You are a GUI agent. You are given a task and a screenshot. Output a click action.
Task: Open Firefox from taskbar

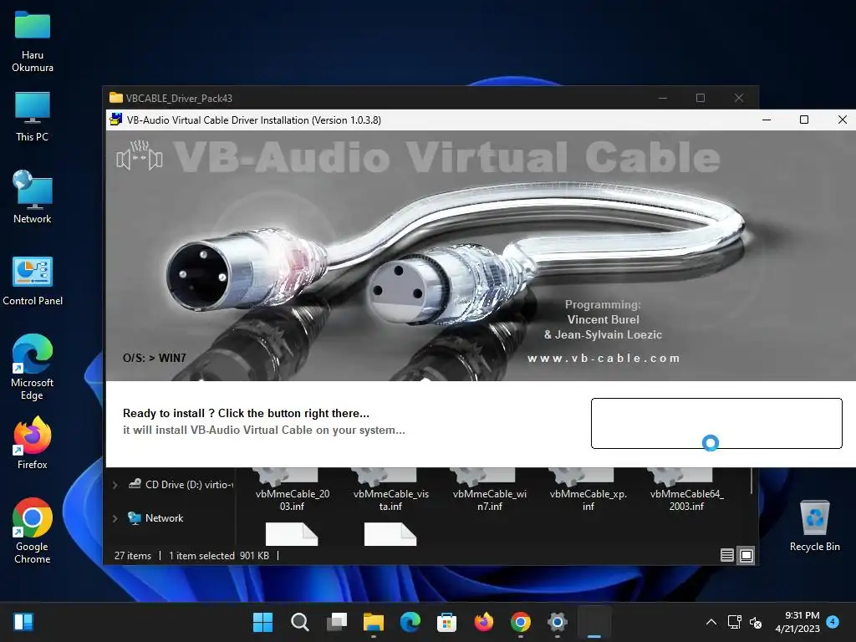pos(484,622)
